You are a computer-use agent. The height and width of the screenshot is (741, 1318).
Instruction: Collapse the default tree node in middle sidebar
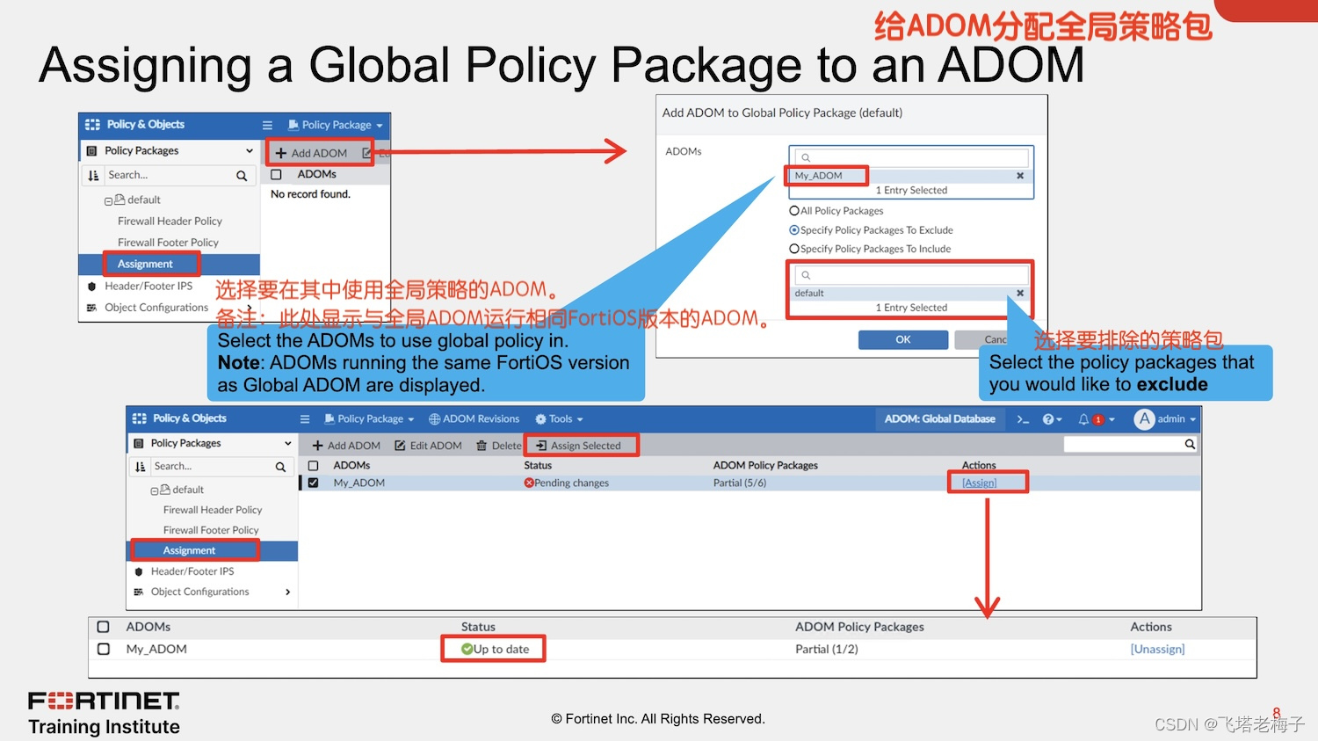point(155,491)
